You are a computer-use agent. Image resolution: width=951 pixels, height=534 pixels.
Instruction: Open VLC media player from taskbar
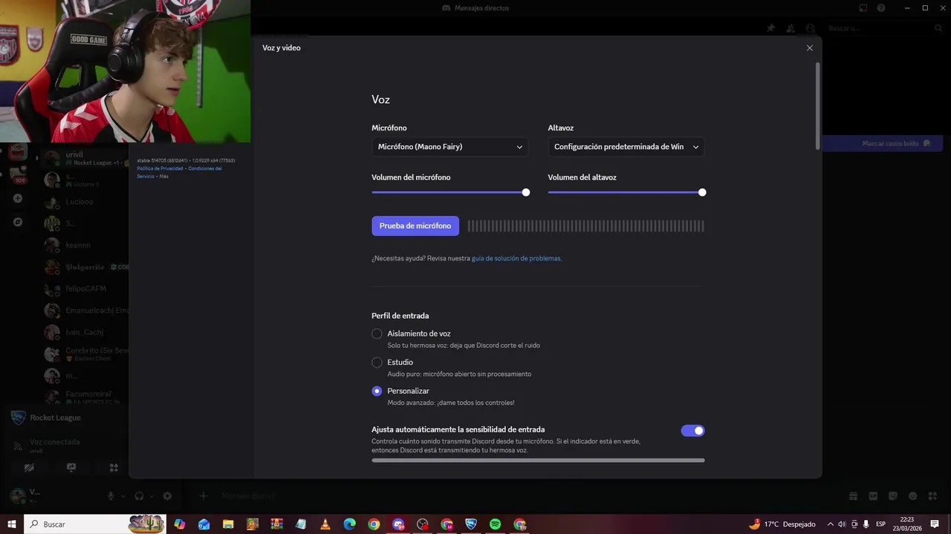(x=325, y=524)
